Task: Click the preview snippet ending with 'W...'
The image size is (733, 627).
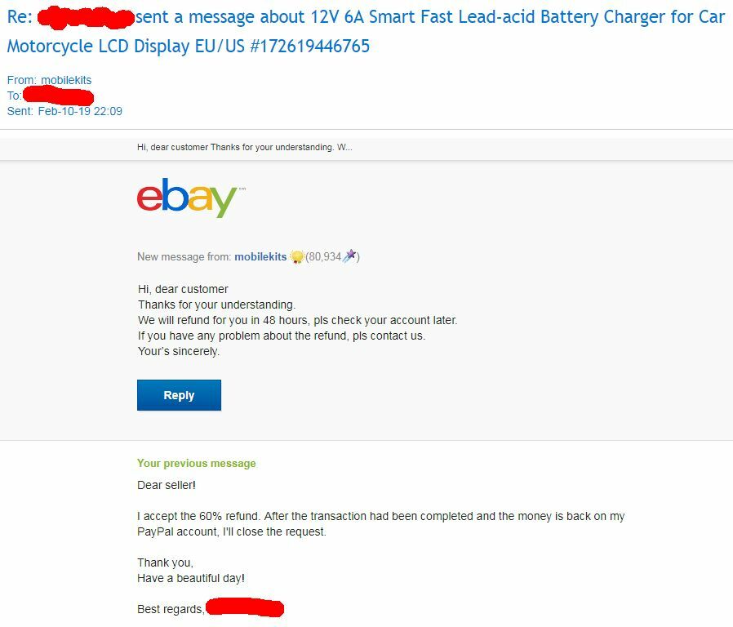Action: click(x=245, y=147)
